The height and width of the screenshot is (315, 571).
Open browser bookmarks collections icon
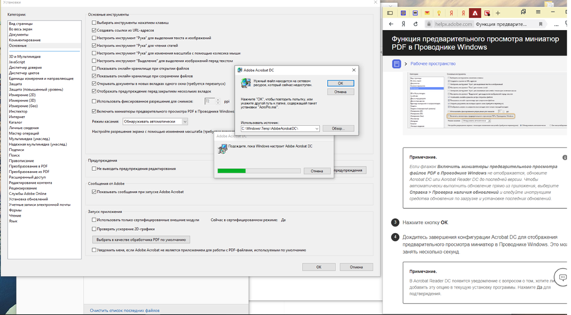pos(523,12)
